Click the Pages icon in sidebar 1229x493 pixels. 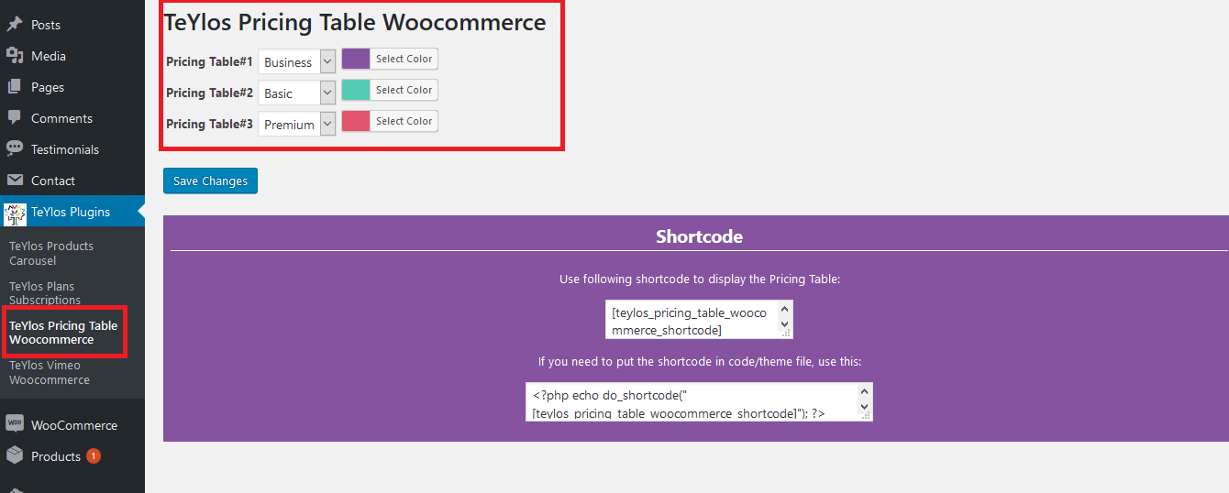coord(15,87)
